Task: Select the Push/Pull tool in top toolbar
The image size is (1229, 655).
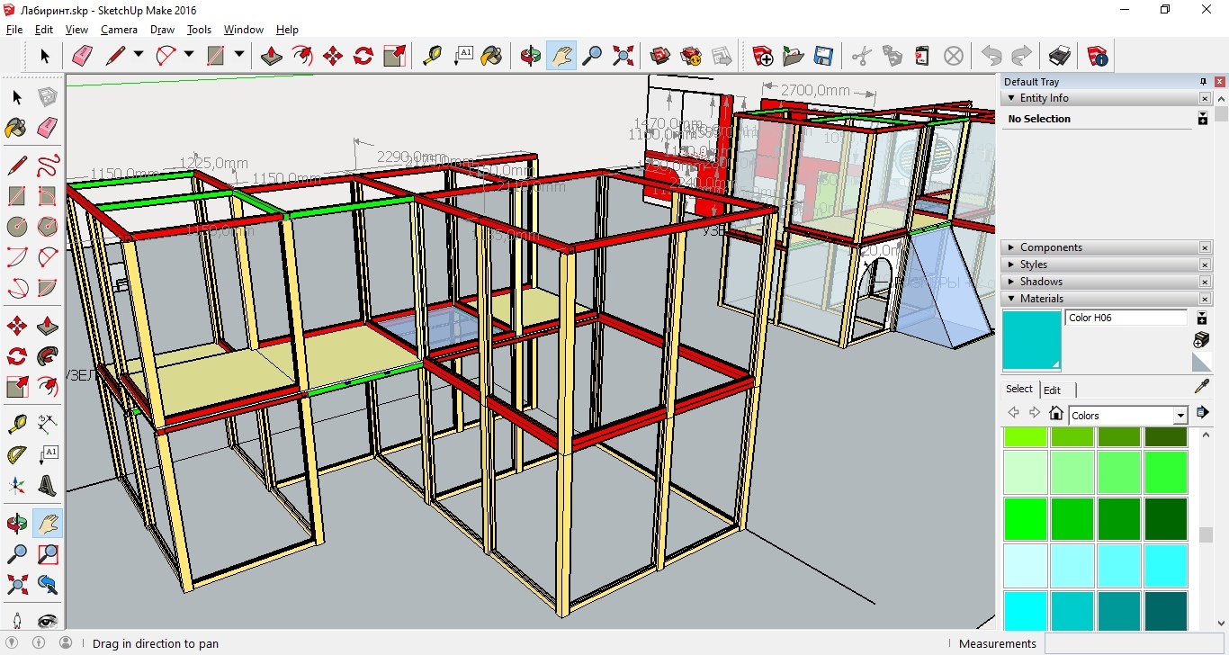Action: coord(271,56)
